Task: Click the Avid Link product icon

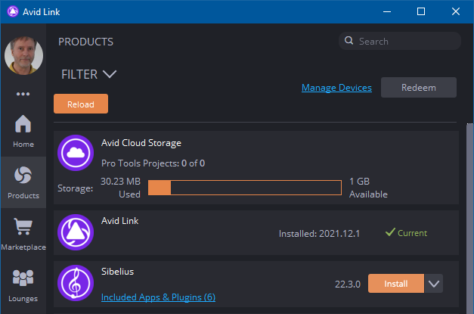Action: (76, 232)
